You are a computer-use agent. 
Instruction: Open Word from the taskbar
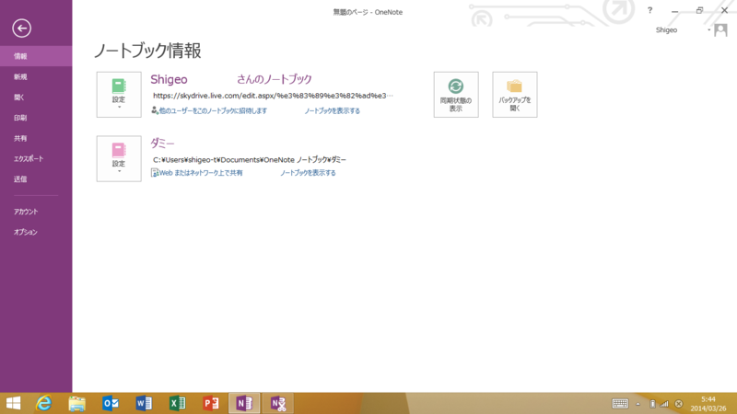[x=144, y=403]
